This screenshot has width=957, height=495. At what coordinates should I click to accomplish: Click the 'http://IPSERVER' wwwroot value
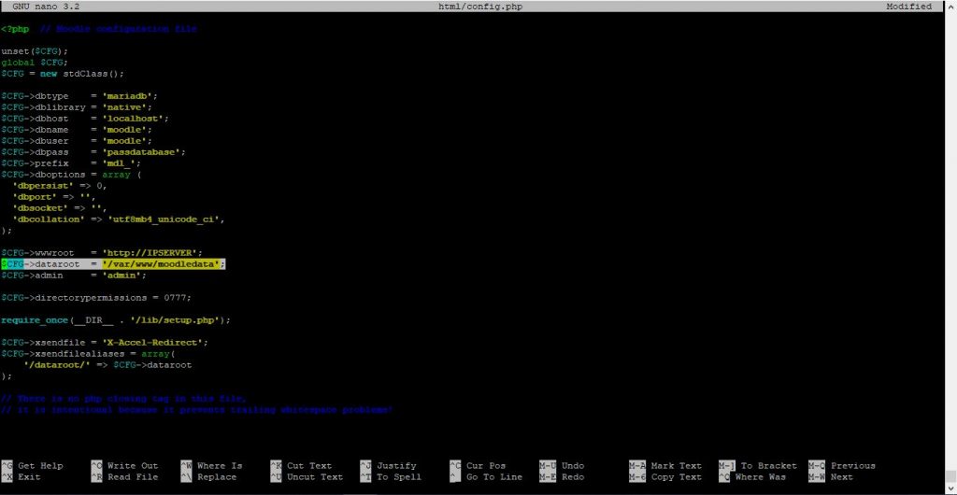coord(152,253)
